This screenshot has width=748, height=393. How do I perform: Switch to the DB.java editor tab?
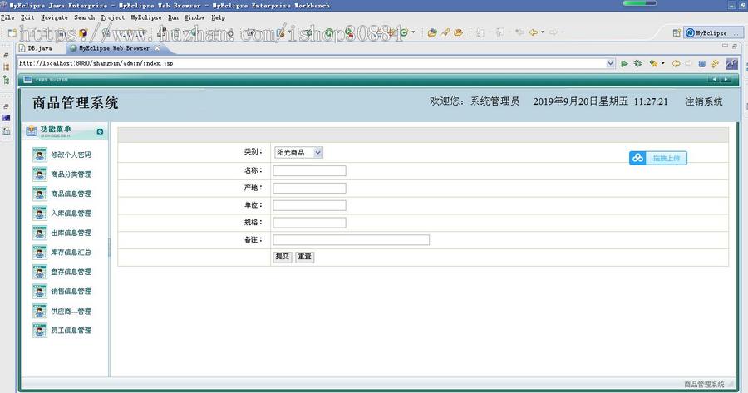pos(36,48)
